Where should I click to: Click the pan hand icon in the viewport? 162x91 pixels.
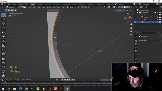(131, 28)
